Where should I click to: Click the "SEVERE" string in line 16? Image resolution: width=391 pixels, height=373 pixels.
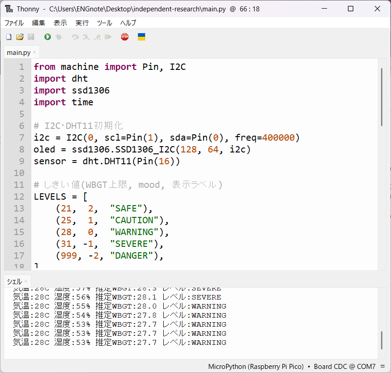132,244
